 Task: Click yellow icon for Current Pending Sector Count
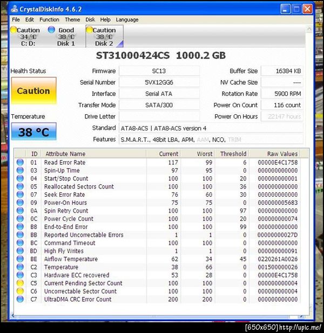[20, 283]
